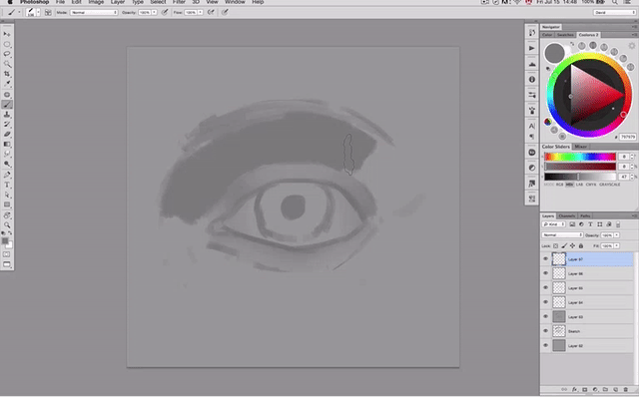This screenshot has width=639, height=397.
Task: Select LAB mode in Color Sliders
Action: (579, 185)
